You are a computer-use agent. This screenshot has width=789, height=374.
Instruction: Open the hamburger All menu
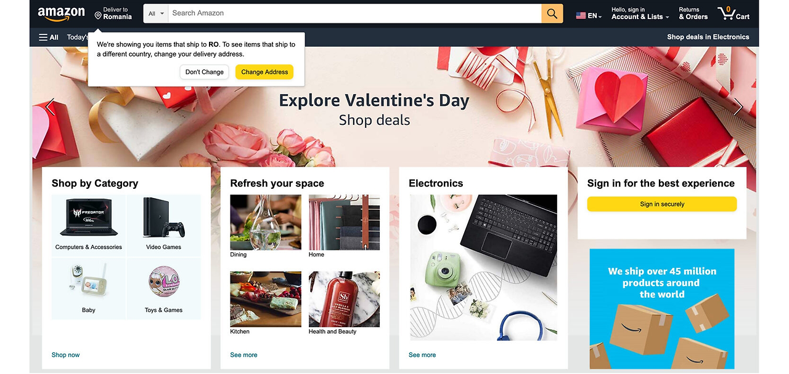coord(49,37)
